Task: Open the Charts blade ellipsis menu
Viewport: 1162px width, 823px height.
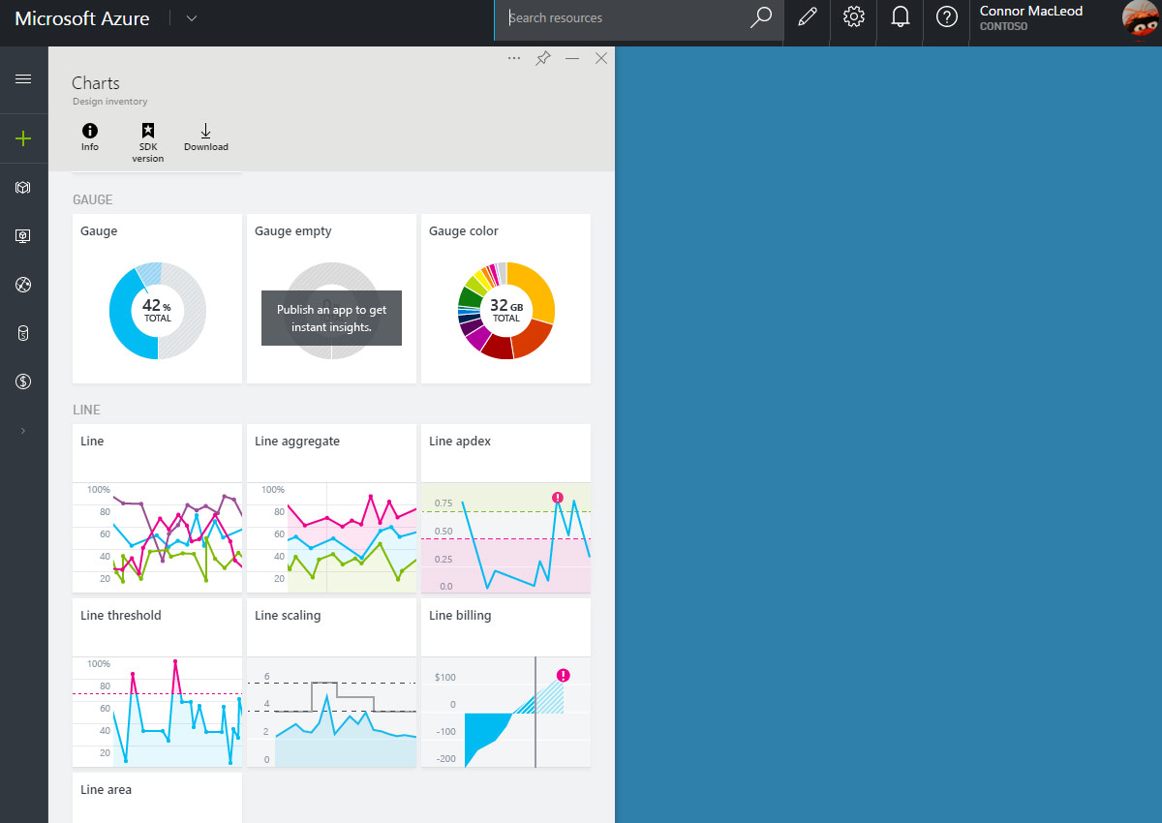Action: (514, 58)
